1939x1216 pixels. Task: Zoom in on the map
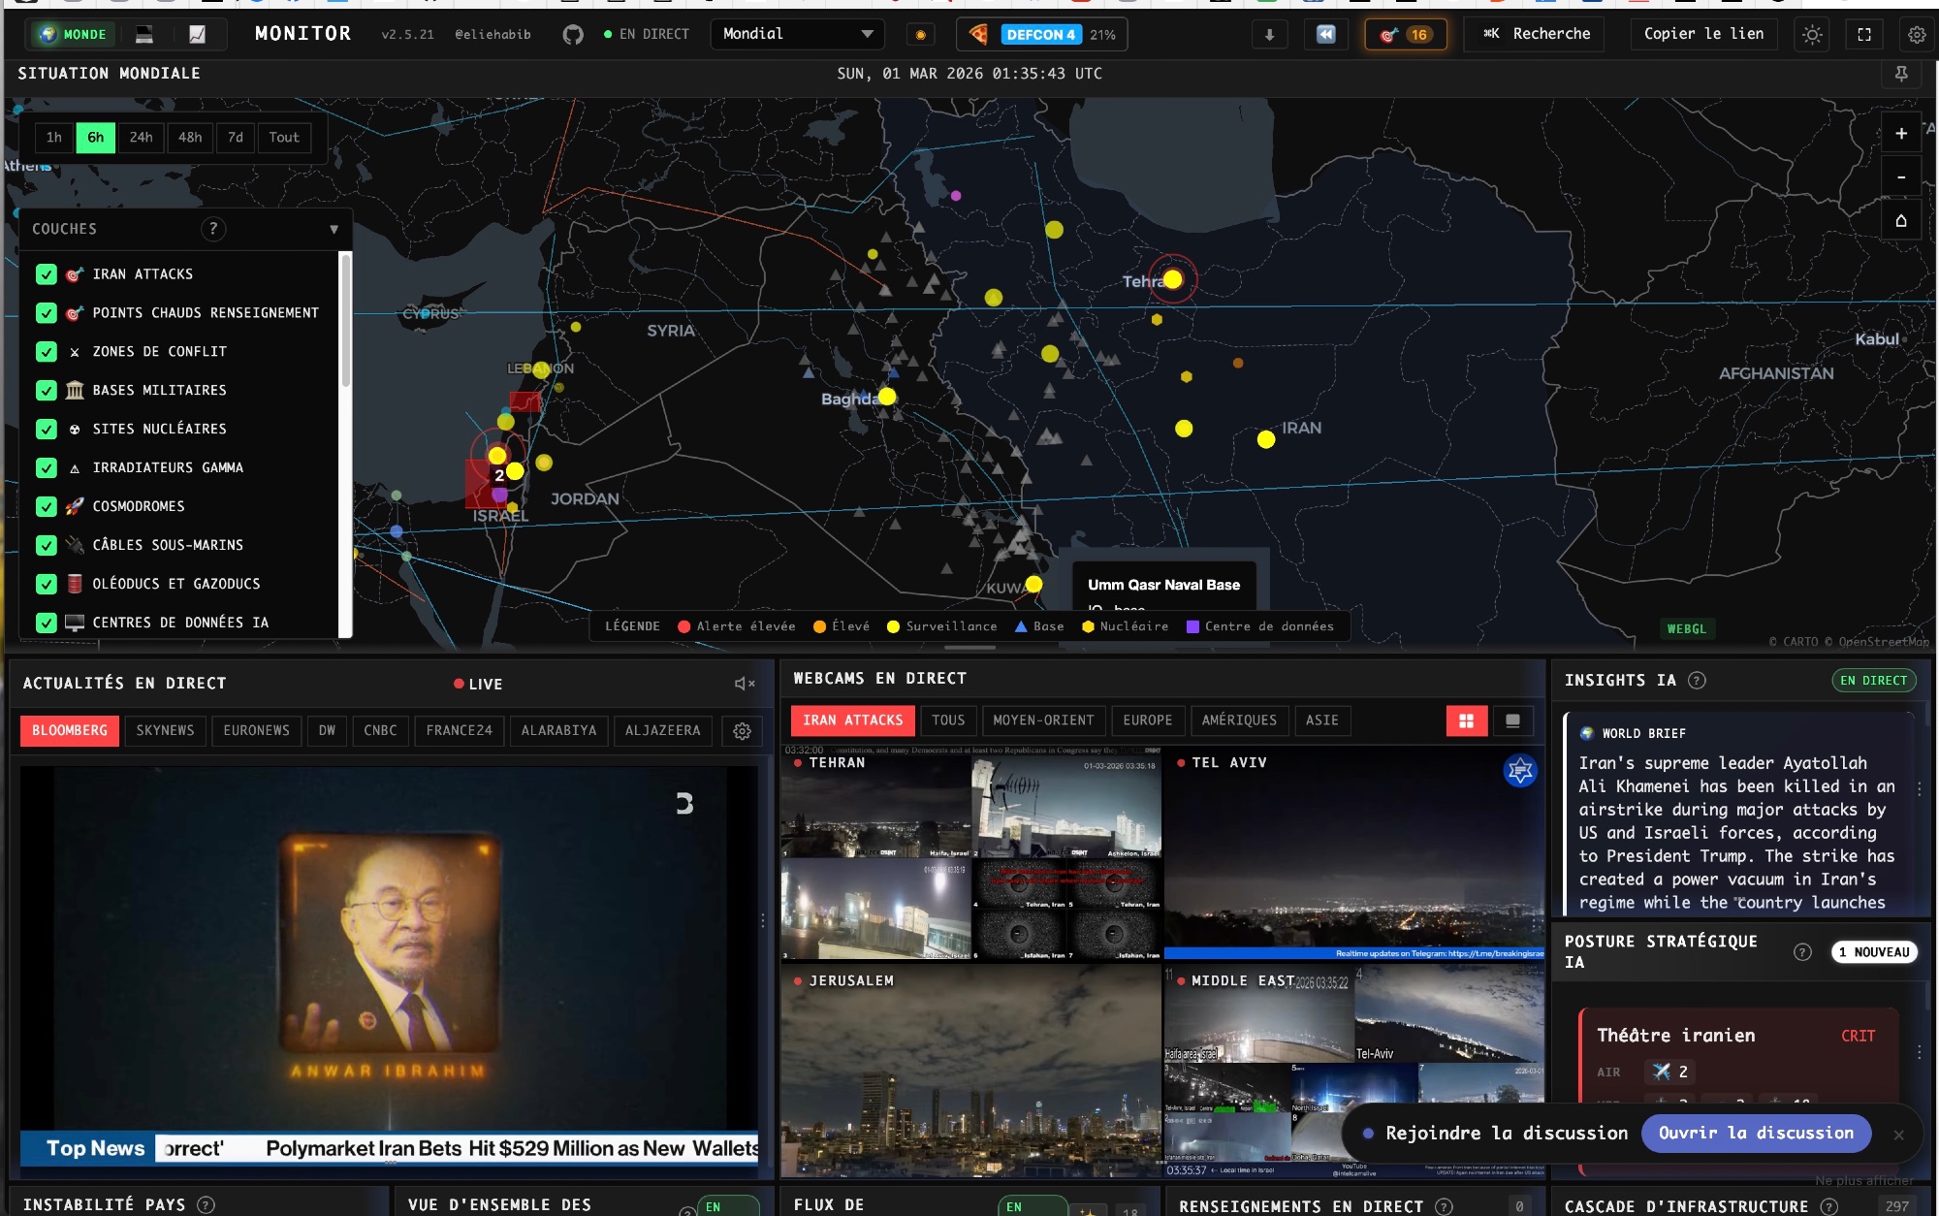point(1900,134)
